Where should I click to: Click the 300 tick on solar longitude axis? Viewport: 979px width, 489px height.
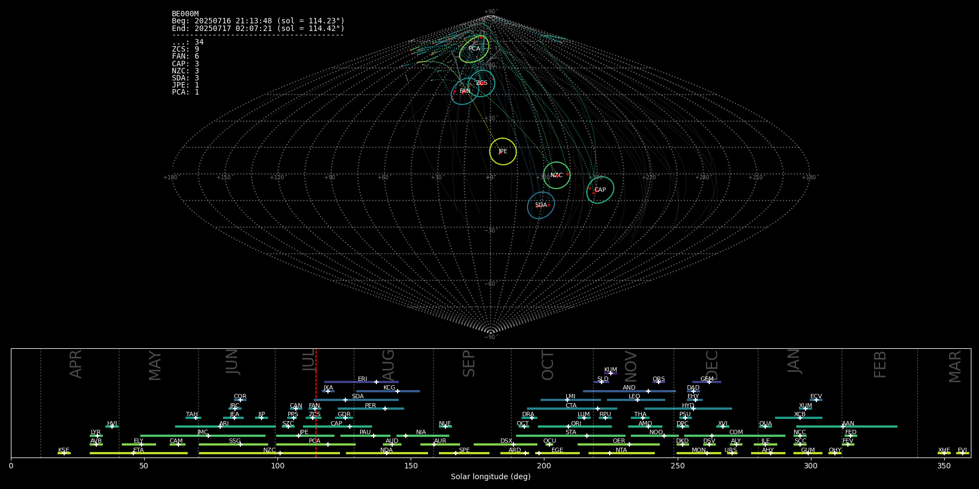(x=810, y=466)
